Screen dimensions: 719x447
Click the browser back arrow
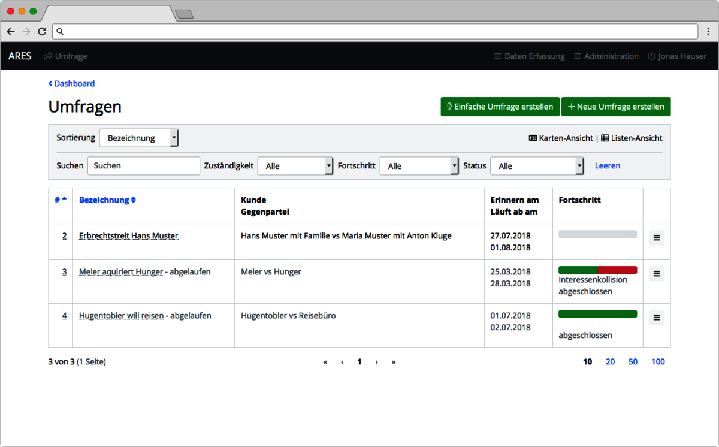(x=11, y=31)
